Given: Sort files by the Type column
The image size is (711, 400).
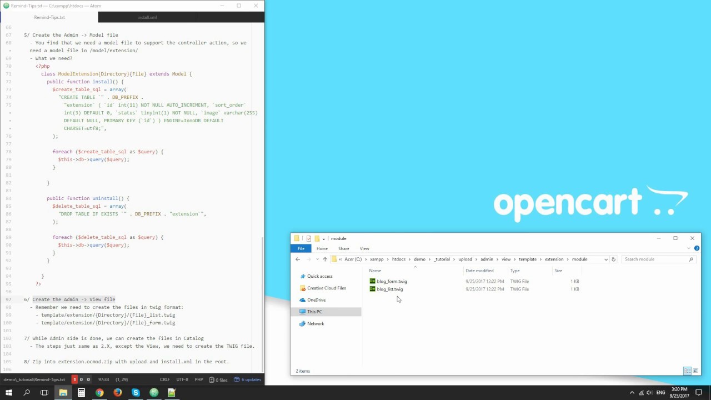Looking at the screenshot, I should tap(515, 271).
